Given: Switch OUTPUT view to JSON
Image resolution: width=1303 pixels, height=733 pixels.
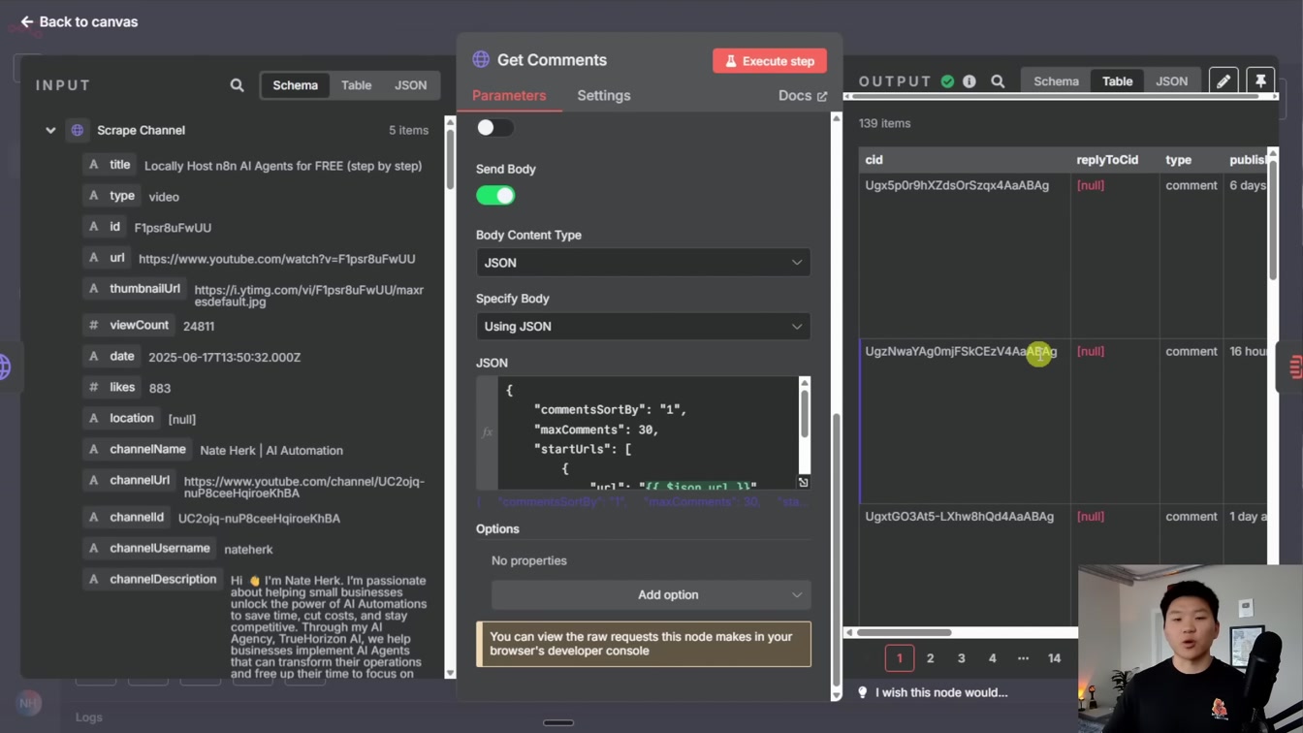Looking at the screenshot, I should [1171, 81].
